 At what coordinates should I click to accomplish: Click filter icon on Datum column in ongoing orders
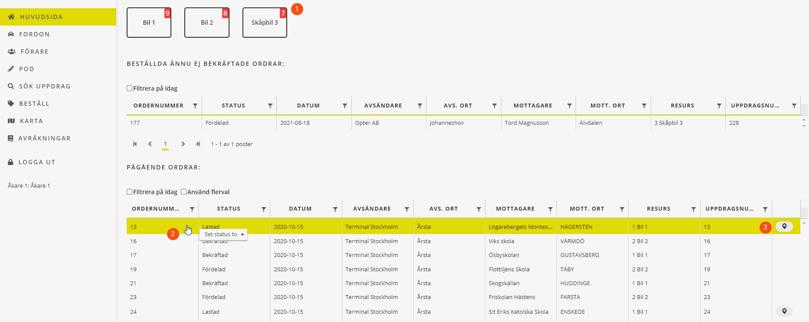click(x=335, y=209)
